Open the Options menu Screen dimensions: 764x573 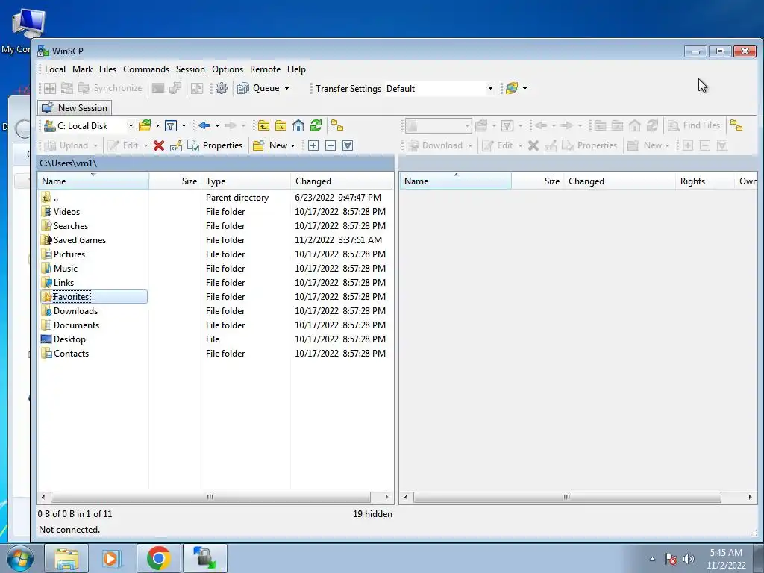click(x=228, y=69)
